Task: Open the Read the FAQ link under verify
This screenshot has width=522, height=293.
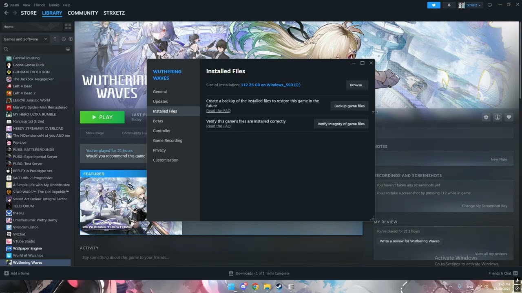Action: [218, 126]
